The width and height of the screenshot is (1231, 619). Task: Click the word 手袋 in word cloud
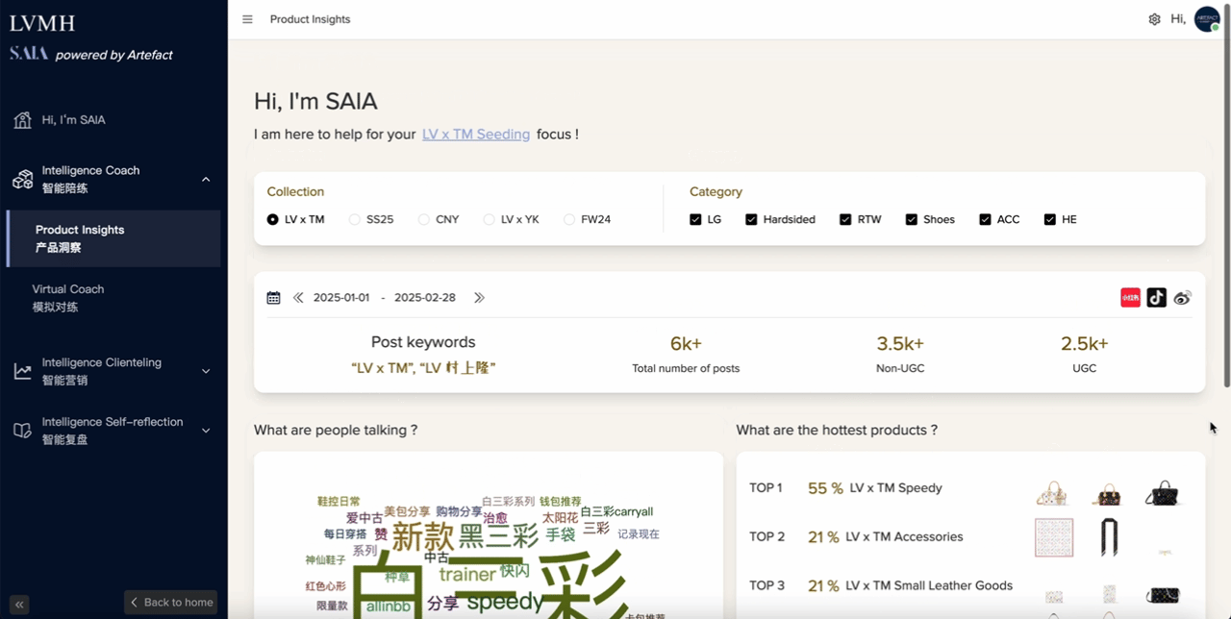click(x=560, y=534)
